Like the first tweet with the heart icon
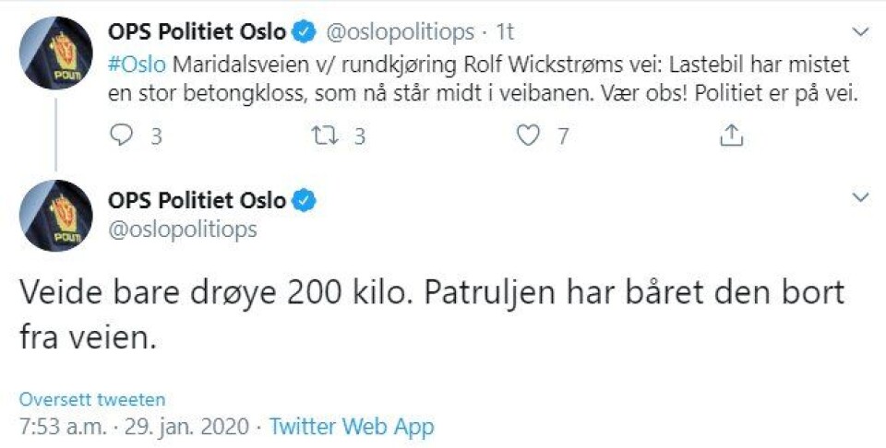The image size is (886, 448). pos(527,136)
